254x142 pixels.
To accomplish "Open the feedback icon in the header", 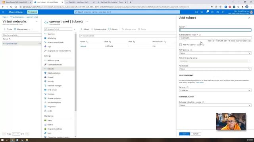I will tap(223, 12).
